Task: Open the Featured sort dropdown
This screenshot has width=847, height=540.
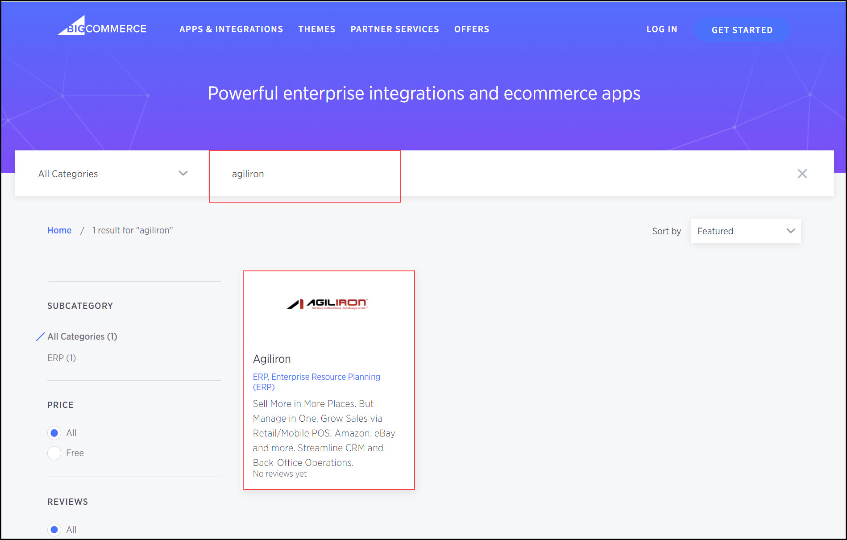Action: 746,231
